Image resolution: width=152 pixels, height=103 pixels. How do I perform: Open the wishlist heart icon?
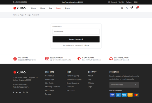point(131,8)
